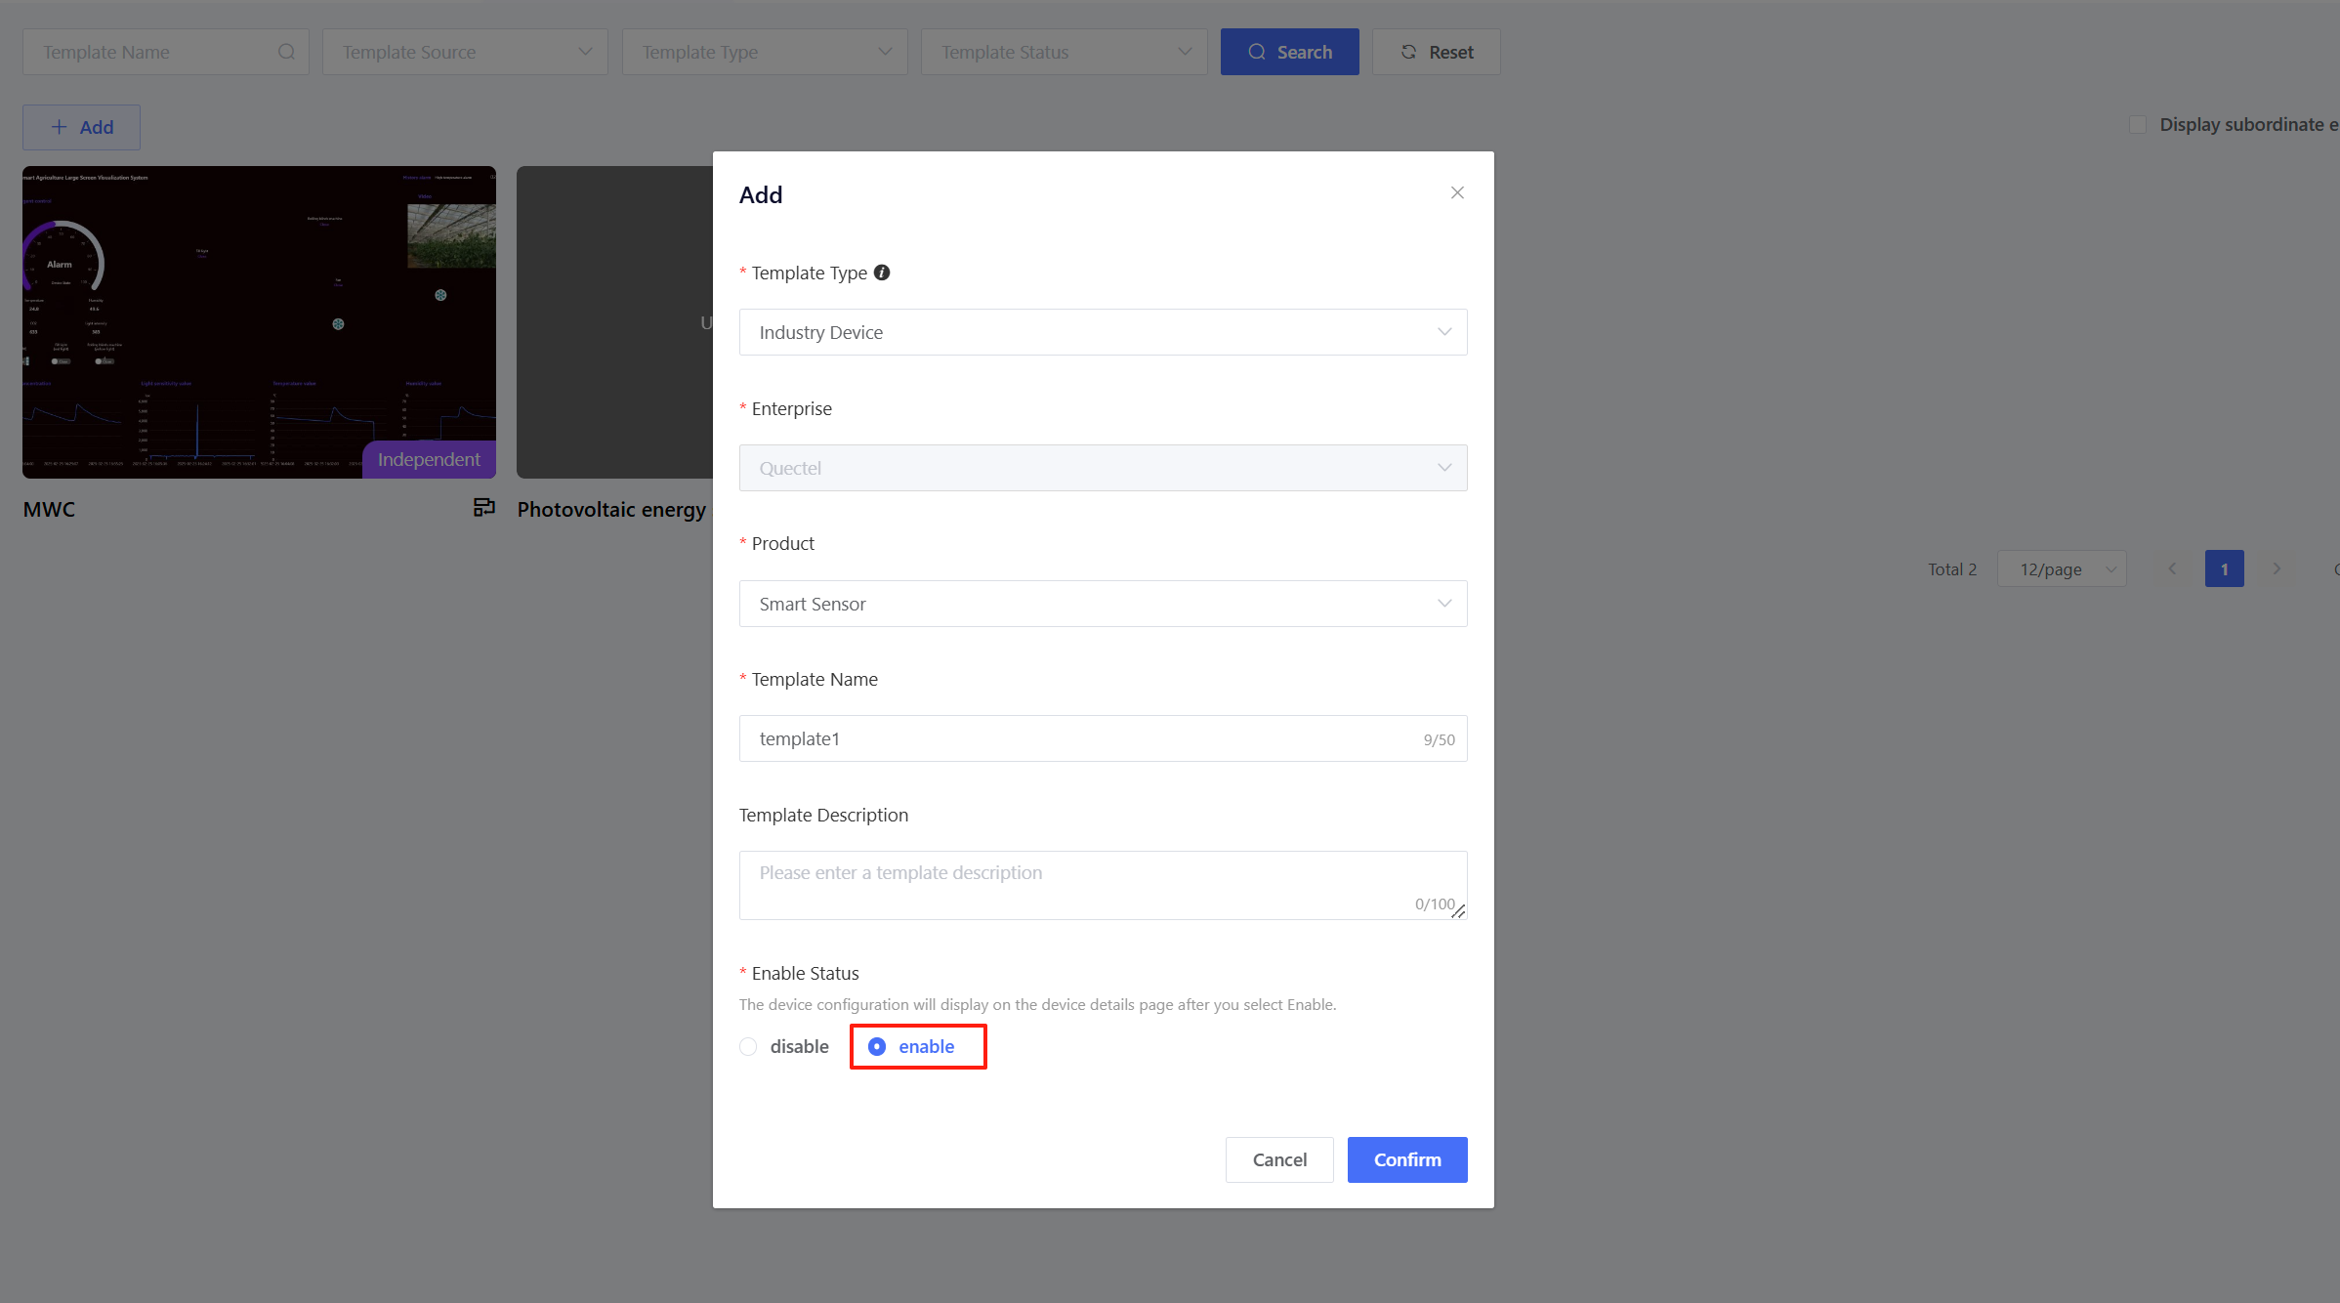Click the Reset refresh button

[x=1436, y=52]
